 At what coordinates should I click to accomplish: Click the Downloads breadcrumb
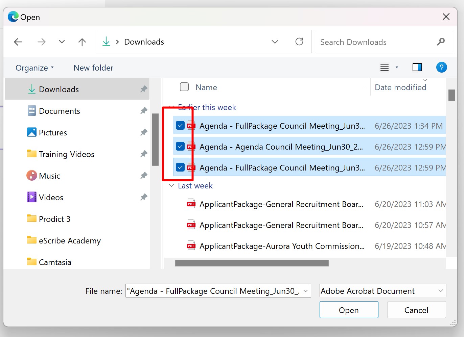pyautogui.click(x=144, y=42)
